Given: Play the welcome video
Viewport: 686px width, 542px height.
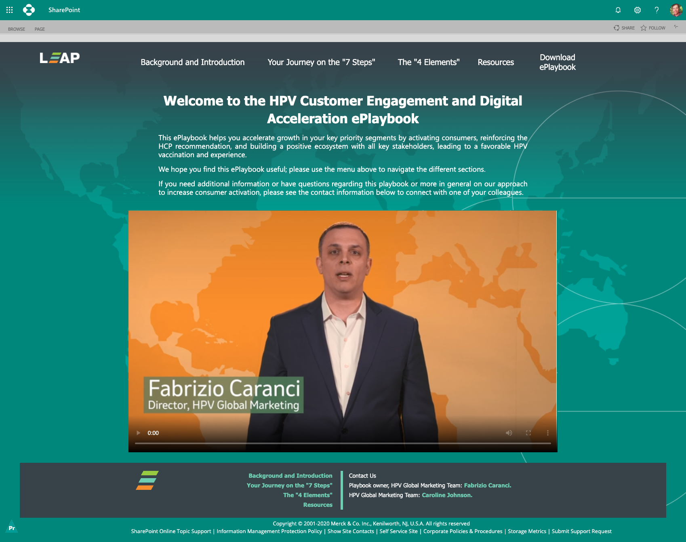Looking at the screenshot, I should click(139, 433).
